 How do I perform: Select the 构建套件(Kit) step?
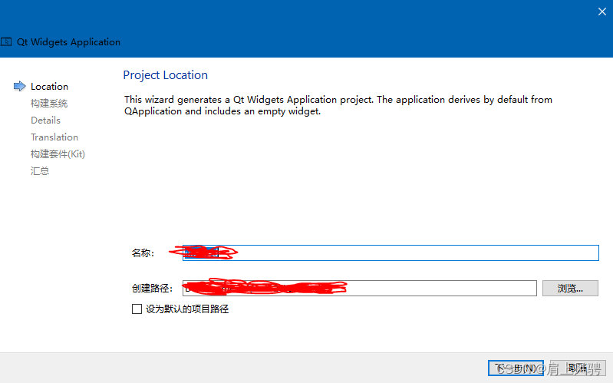tap(58, 154)
